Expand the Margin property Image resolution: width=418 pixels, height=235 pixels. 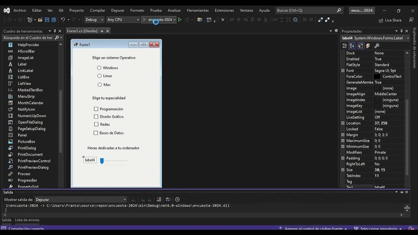(x=343, y=135)
